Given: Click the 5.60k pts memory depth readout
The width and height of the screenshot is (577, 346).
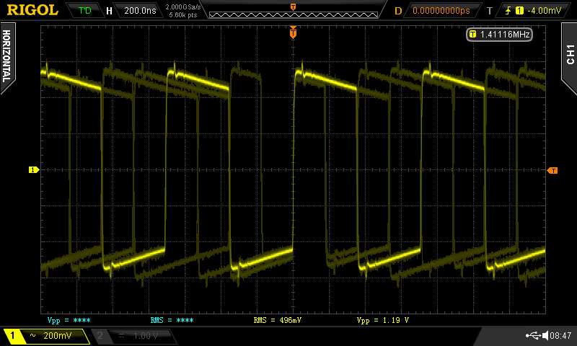Looking at the screenshot, I should pos(183,15).
